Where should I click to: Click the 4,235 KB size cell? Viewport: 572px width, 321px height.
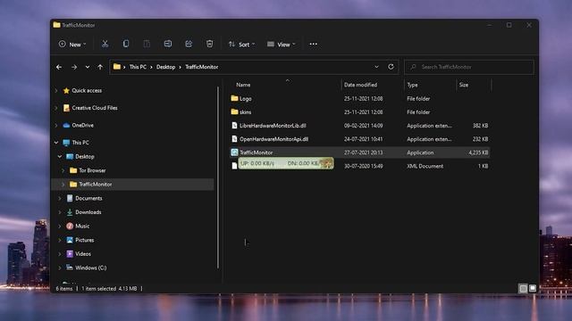coord(478,152)
